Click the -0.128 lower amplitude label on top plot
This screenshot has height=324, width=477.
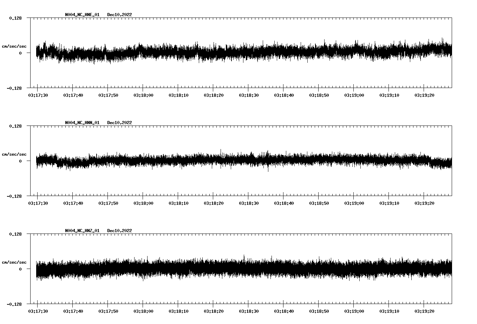tap(14, 88)
